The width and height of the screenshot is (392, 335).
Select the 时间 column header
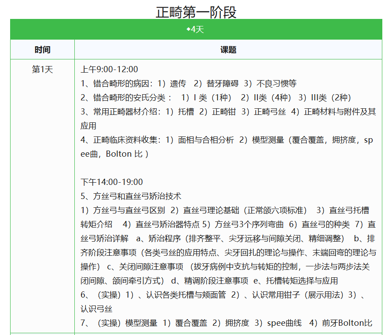(x=43, y=50)
